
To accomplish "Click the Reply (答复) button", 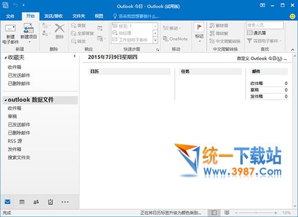I will (x=79, y=26).
